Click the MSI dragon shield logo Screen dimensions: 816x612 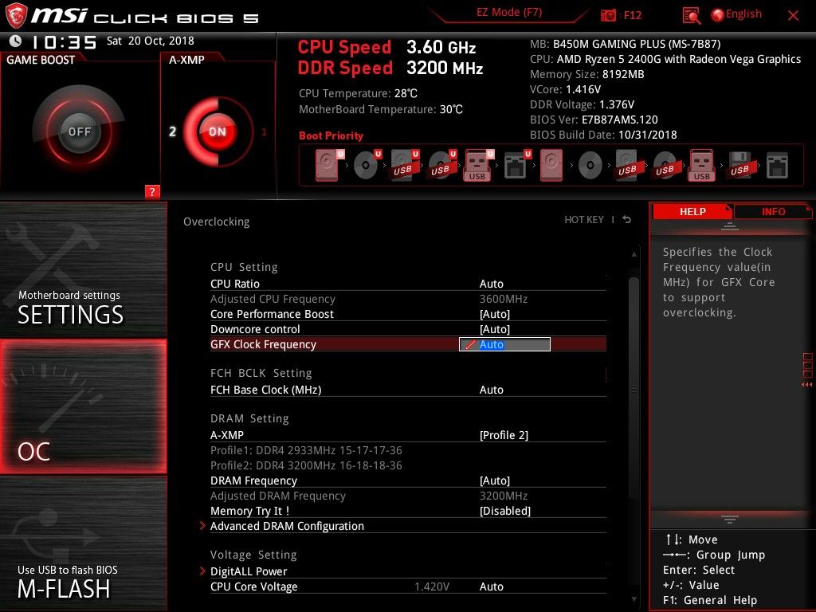[15, 15]
